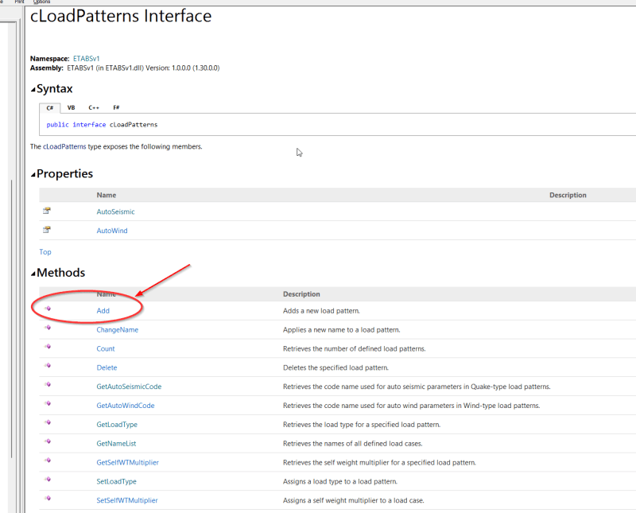Switch to the C++ syntax tab
The height and width of the screenshot is (513, 636).
pyautogui.click(x=94, y=107)
